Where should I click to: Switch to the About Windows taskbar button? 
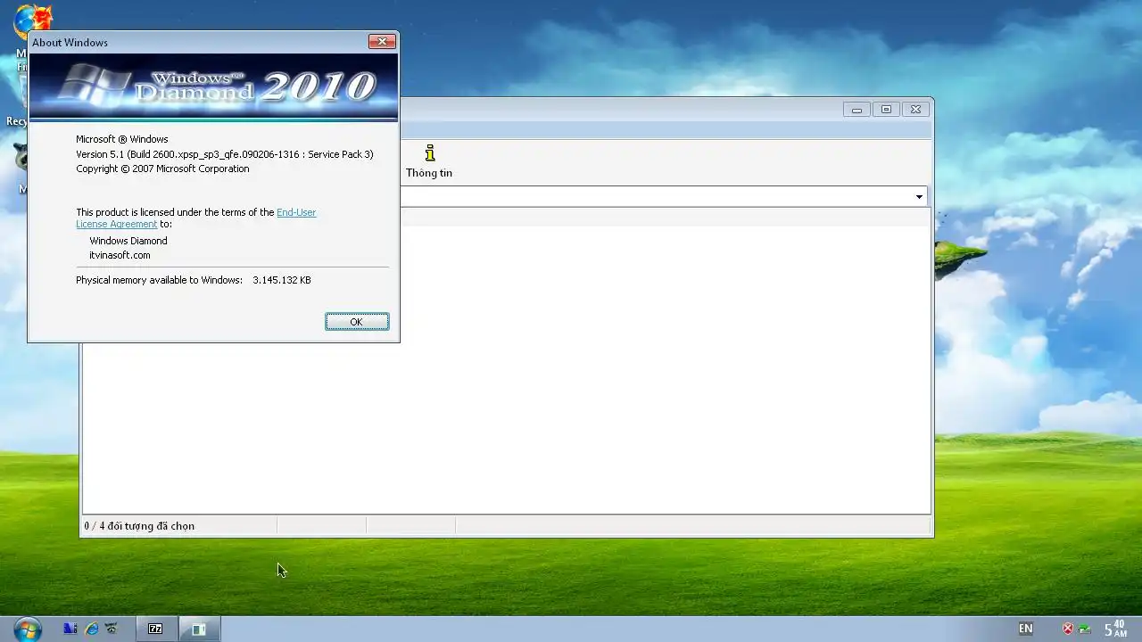(200, 629)
